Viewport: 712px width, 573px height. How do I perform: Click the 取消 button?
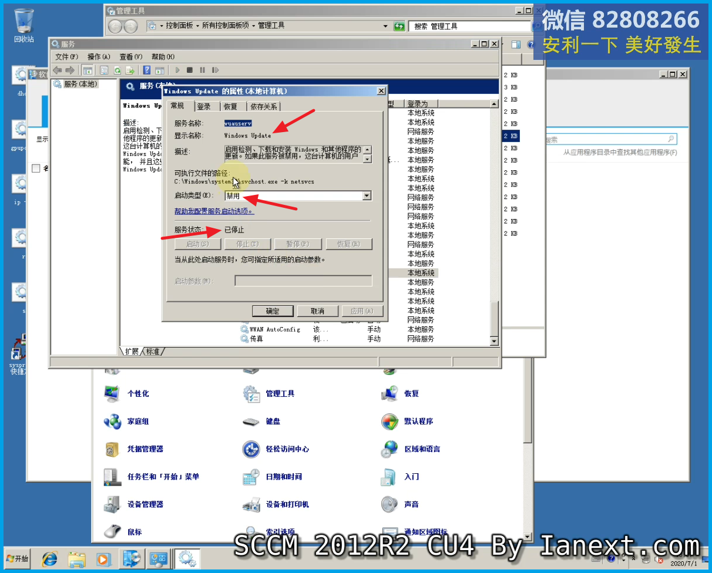click(x=318, y=311)
